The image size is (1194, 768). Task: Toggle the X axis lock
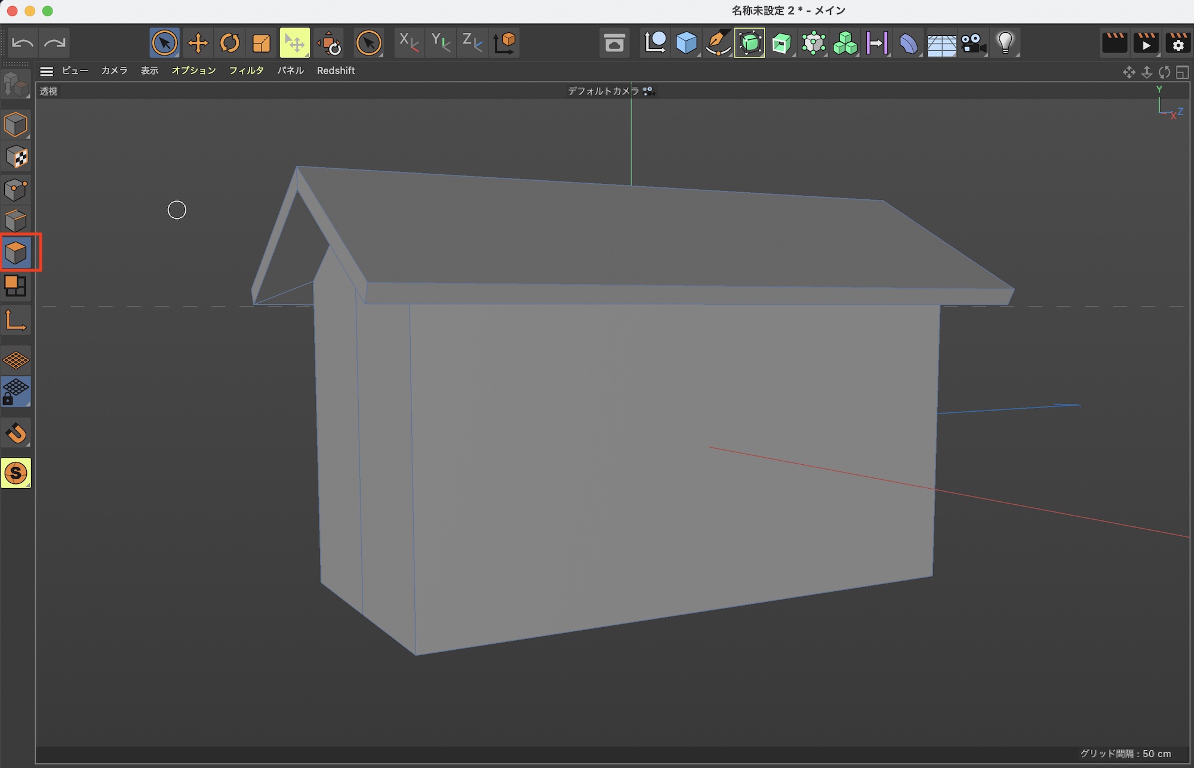[408, 43]
